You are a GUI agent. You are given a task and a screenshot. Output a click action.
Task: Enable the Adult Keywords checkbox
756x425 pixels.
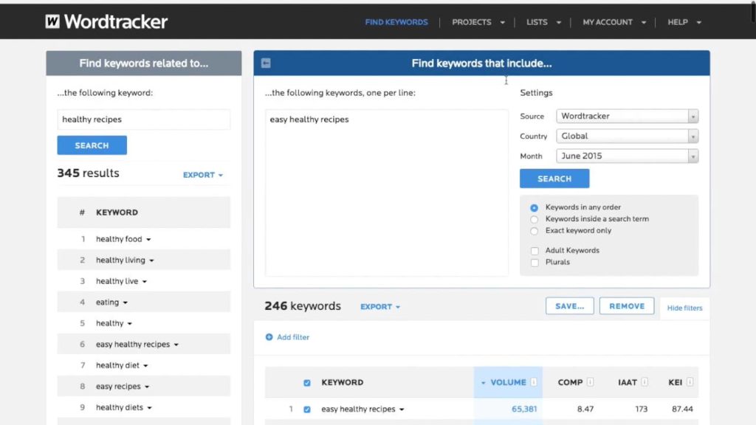tap(535, 251)
